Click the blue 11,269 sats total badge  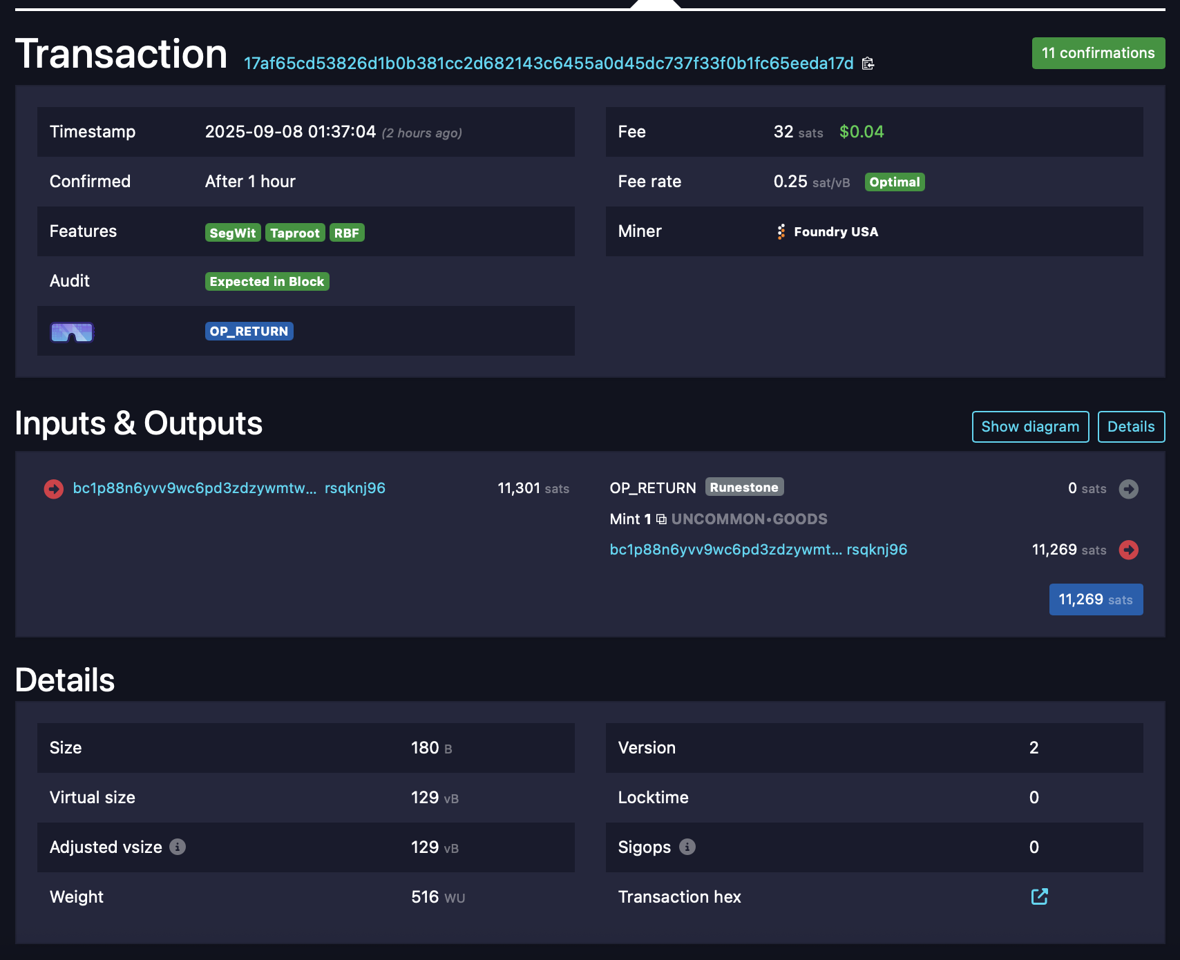(1096, 599)
